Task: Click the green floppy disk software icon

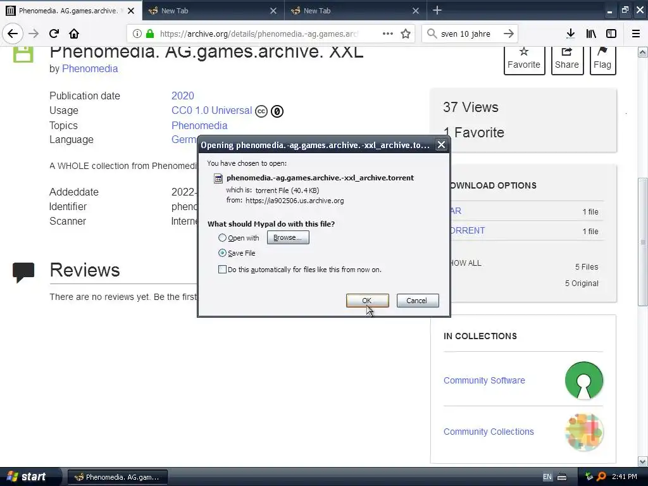Action: tap(23, 54)
